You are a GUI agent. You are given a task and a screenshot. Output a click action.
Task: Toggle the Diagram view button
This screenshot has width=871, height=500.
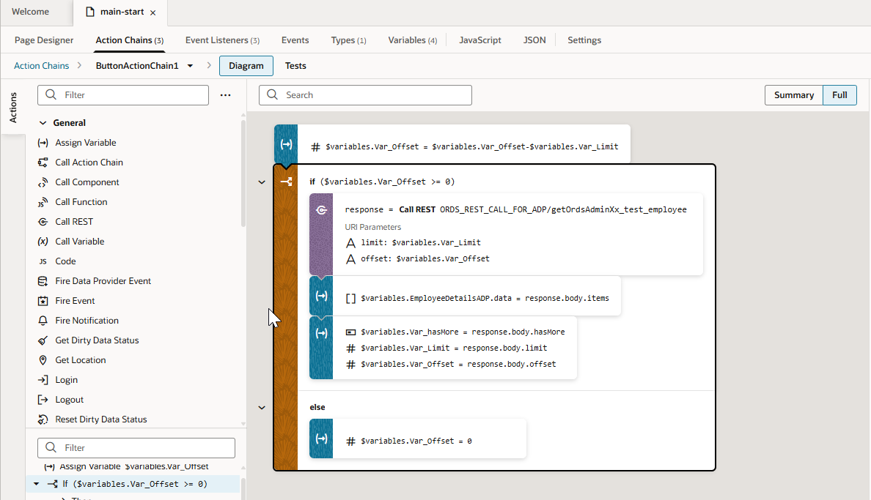(246, 66)
